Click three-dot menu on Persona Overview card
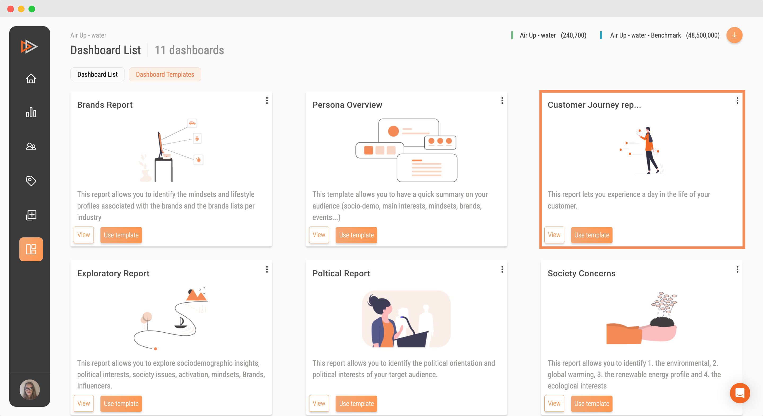 (x=502, y=100)
